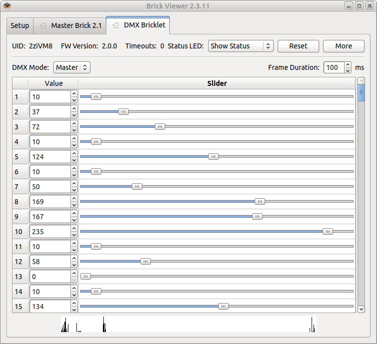Switch to the Setup tab
Viewport: 377px width, 344px height.
20,25
